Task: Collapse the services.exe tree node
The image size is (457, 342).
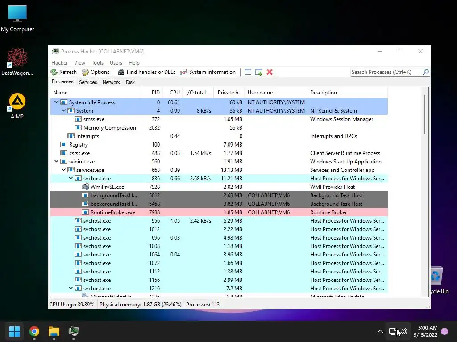Action: [63, 170]
